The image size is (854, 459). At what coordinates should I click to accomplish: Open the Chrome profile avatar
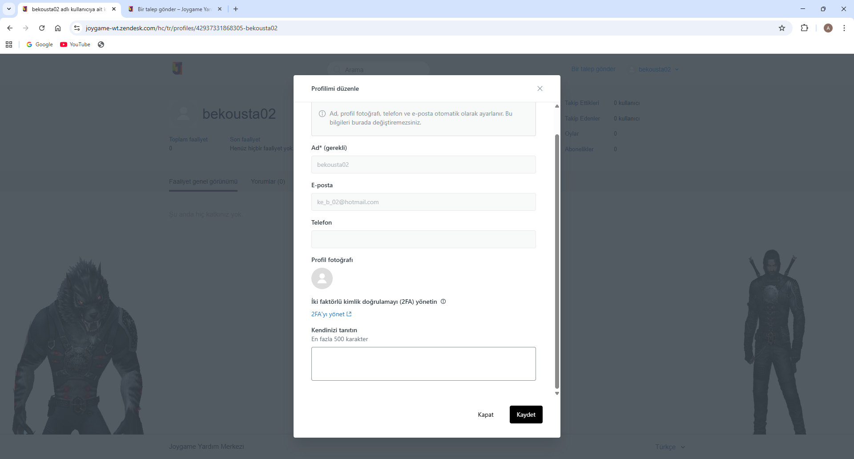click(x=828, y=28)
